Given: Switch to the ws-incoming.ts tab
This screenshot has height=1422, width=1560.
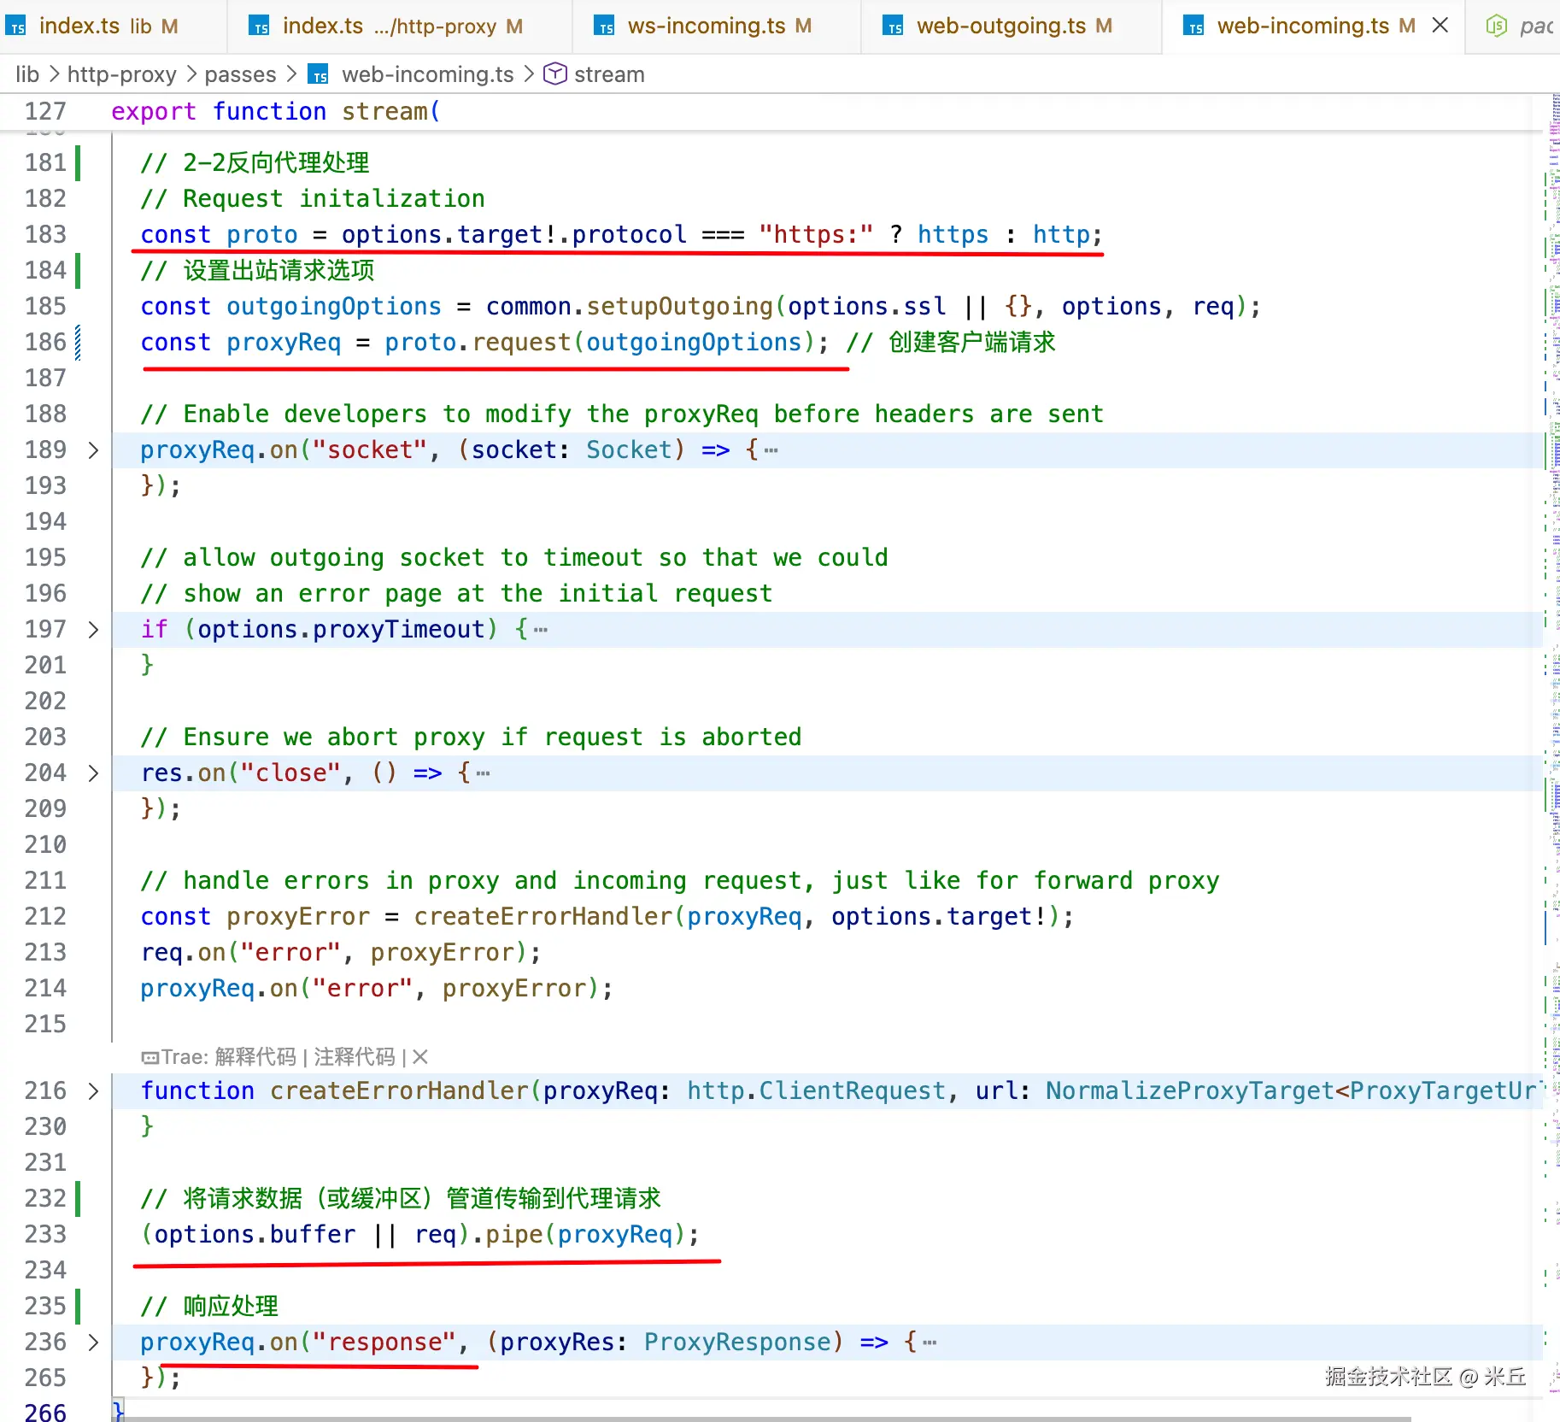Looking at the screenshot, I should [x=706, y=26].
